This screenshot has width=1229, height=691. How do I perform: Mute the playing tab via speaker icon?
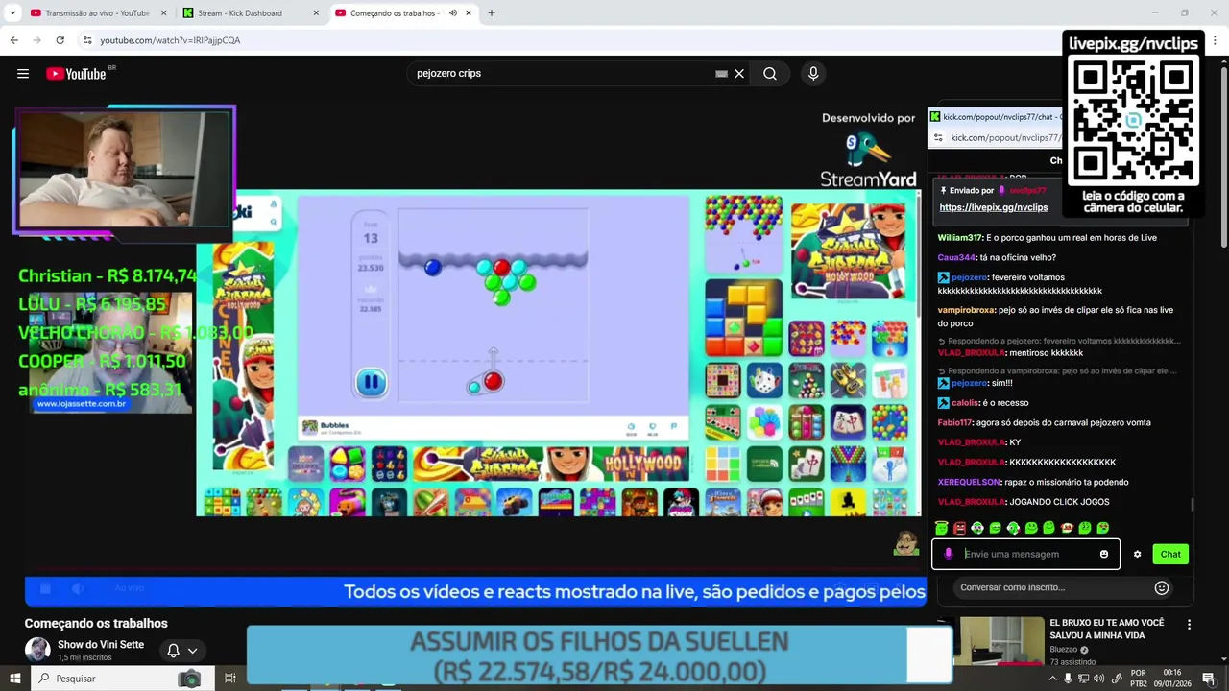(x=453, y=13)
